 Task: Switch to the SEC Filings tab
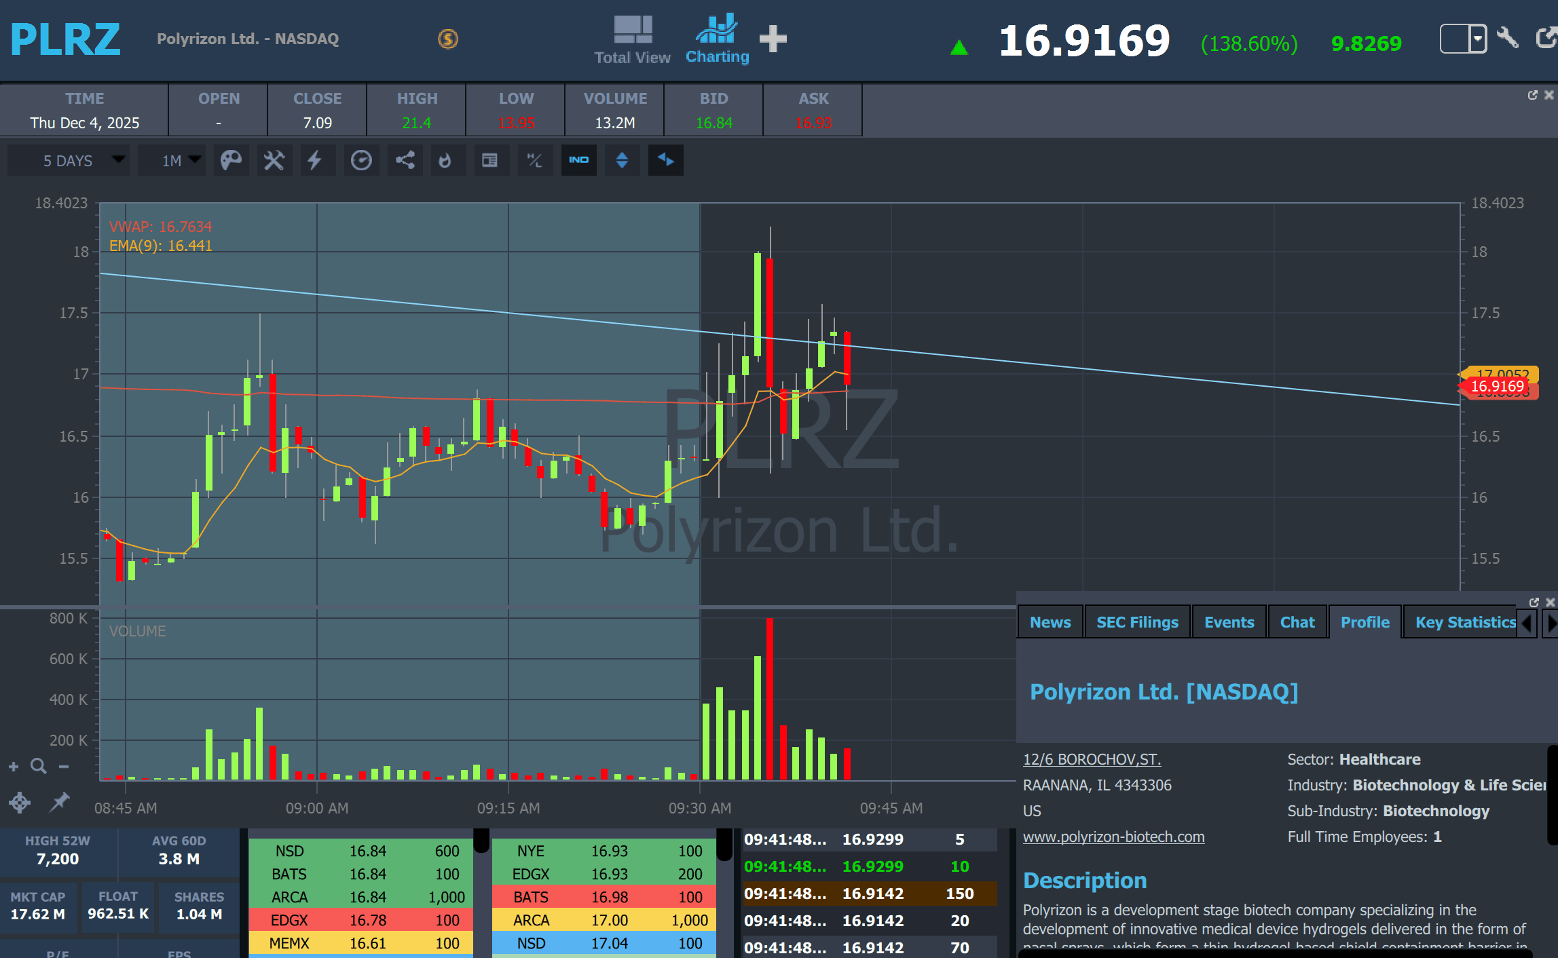[x=1137, y=622]
